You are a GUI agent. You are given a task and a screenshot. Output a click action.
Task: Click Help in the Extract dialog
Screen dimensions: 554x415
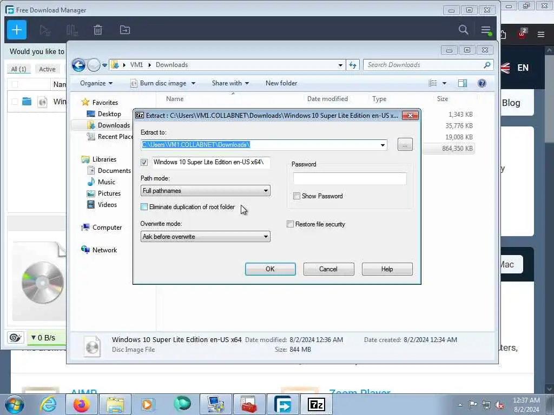387,269
